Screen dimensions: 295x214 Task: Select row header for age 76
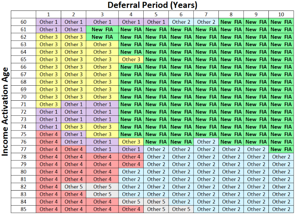(x=23, y=142)
